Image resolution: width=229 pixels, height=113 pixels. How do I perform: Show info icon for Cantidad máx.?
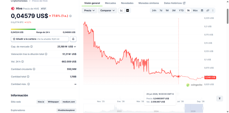tap(29, 84)
